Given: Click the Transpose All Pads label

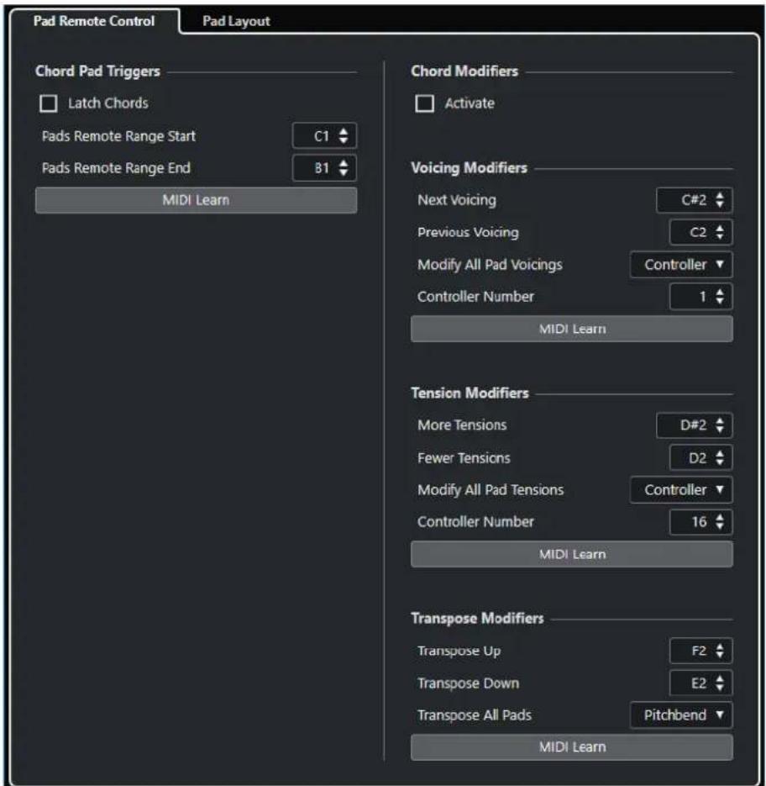Looking at the screenshot, I should point(475,715).
